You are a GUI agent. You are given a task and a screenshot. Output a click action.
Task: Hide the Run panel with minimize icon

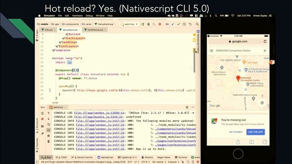click(193, 108)
